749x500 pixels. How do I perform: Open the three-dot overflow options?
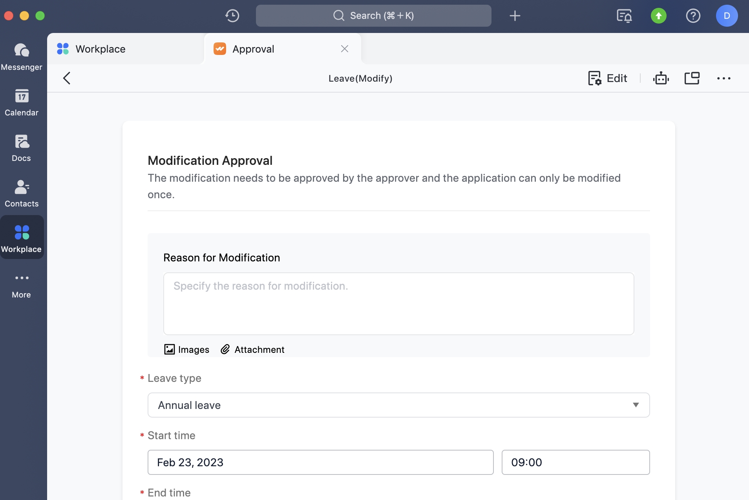point(723,78)
